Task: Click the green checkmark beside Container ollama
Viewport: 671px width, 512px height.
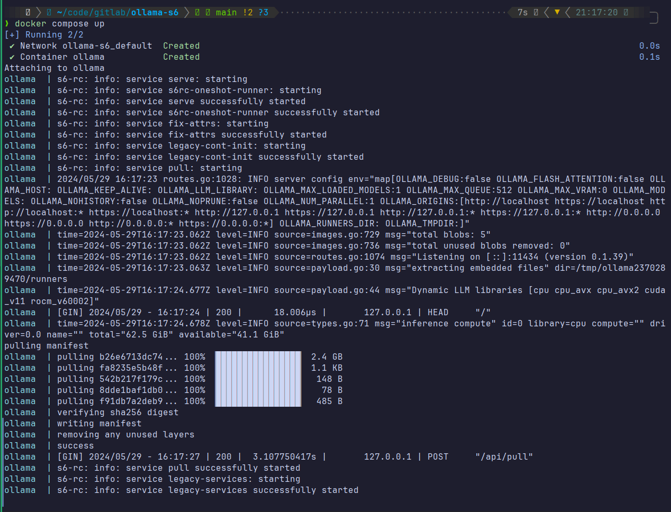Action: click(12, 57)
